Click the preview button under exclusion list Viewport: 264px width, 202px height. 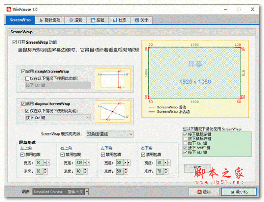click(x=197, y=168)
